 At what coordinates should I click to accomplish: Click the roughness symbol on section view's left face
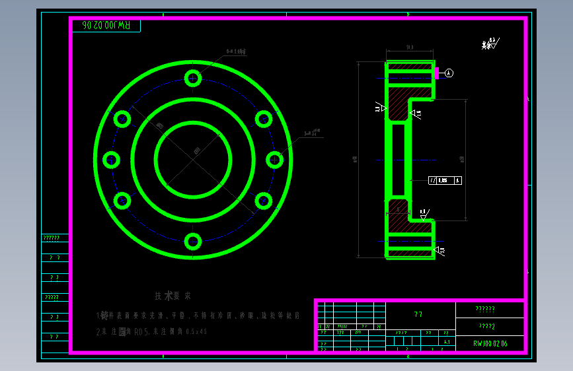pyautogui.click(x=380, y=107)
